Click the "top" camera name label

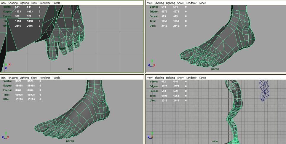[70, 69]
